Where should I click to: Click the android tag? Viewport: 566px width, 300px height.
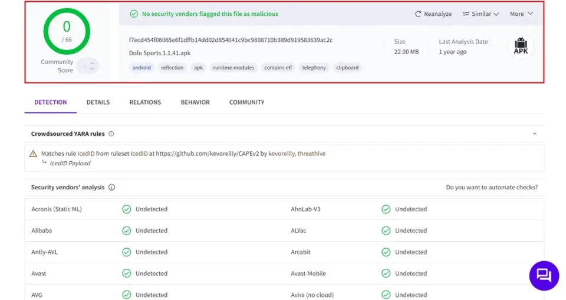[141, 68]
